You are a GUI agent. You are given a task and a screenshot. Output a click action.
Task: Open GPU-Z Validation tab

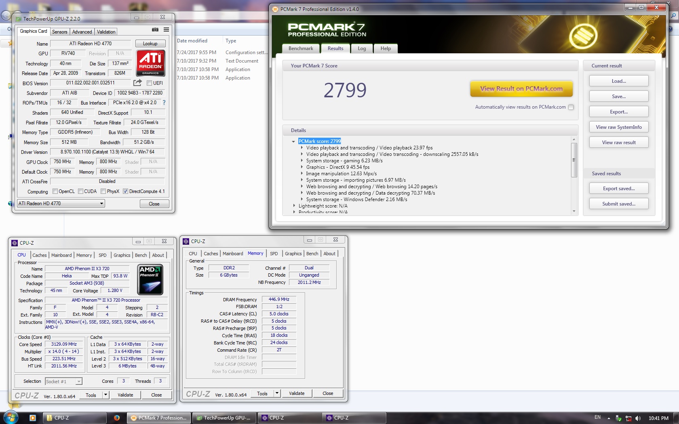pyautogui.click(x=106, y=32)
